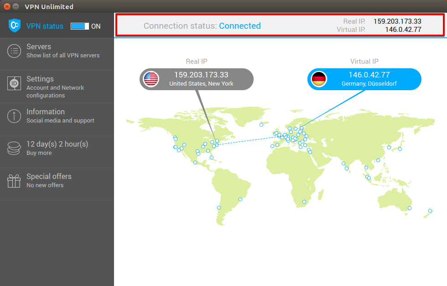Click the United States flag icon
Viewport: 447px width, 286px height.
151,79
